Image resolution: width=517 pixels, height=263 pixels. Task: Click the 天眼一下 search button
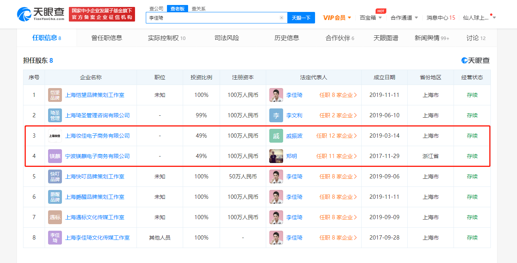301,18
